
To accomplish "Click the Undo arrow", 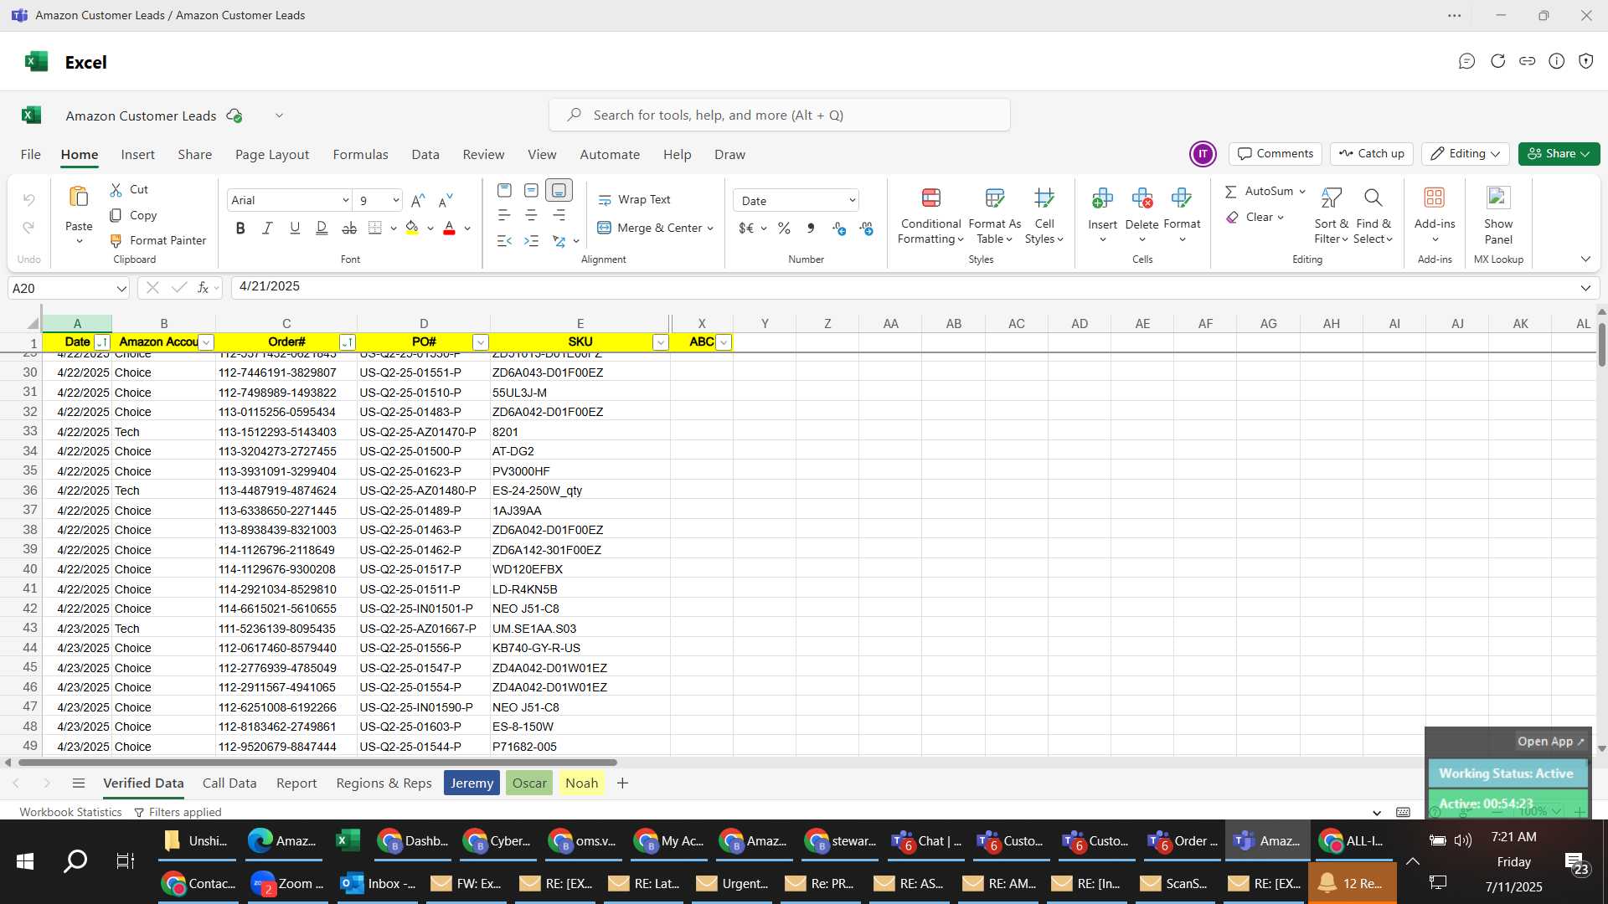I will 29,199.
